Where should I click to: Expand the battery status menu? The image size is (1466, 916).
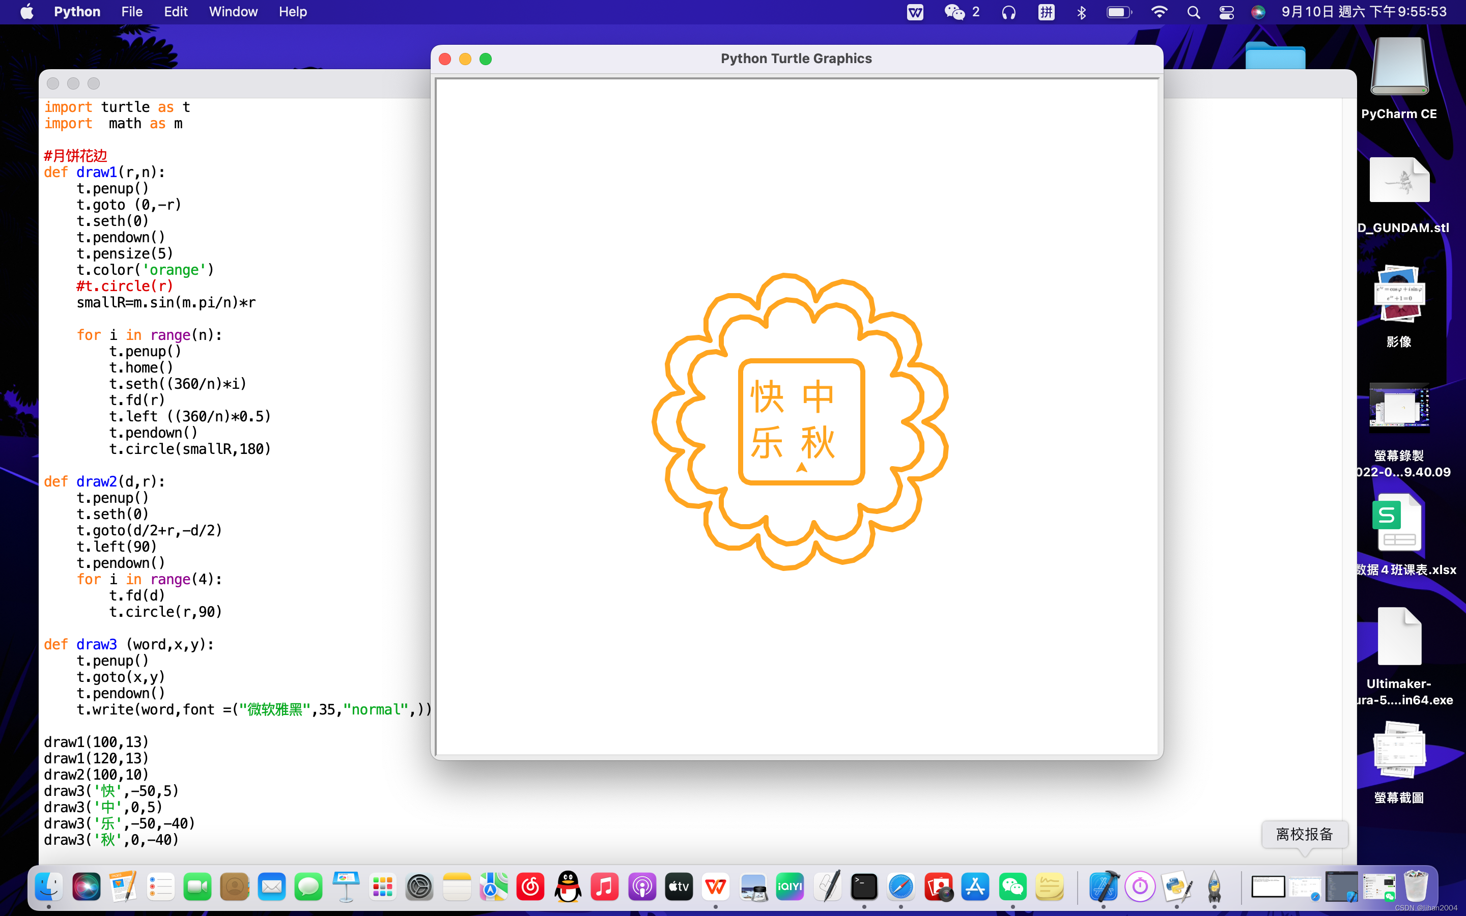click(1118, 12)
